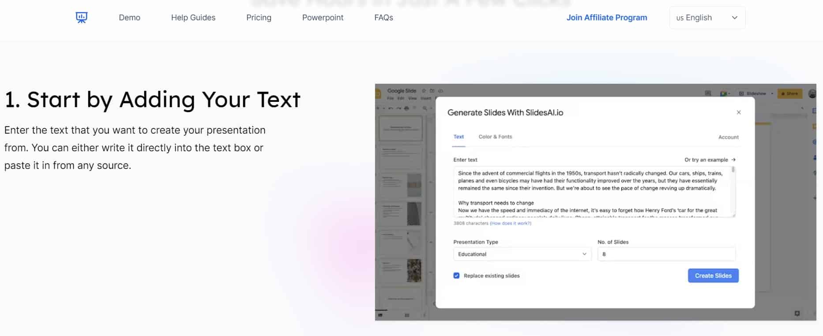Open the Powerpoint nav item

(323, 18)
